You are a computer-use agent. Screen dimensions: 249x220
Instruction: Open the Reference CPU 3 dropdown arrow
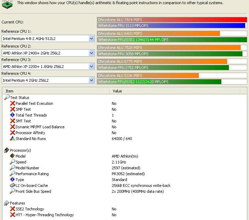[x=91, y=67]
